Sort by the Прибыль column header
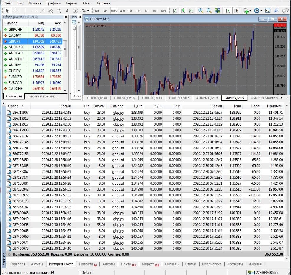 tap(275, 106)
